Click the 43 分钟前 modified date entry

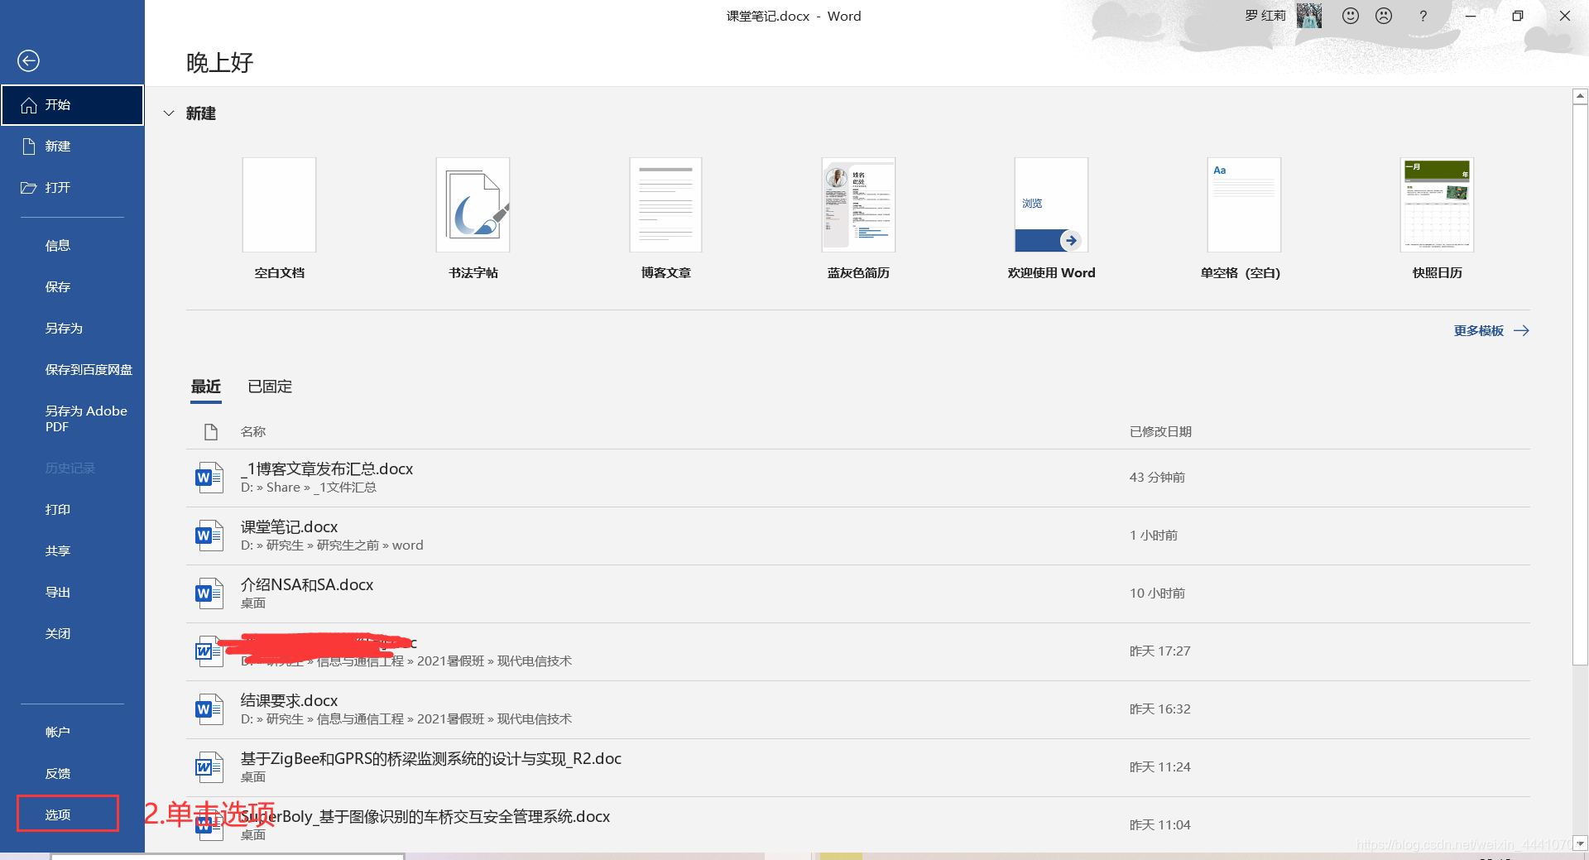pyautogui.click(x=1157, y=478)
